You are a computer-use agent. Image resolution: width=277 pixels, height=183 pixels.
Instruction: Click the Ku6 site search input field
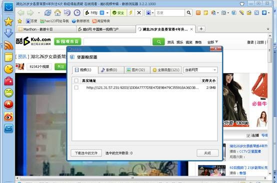coord(117,42)
